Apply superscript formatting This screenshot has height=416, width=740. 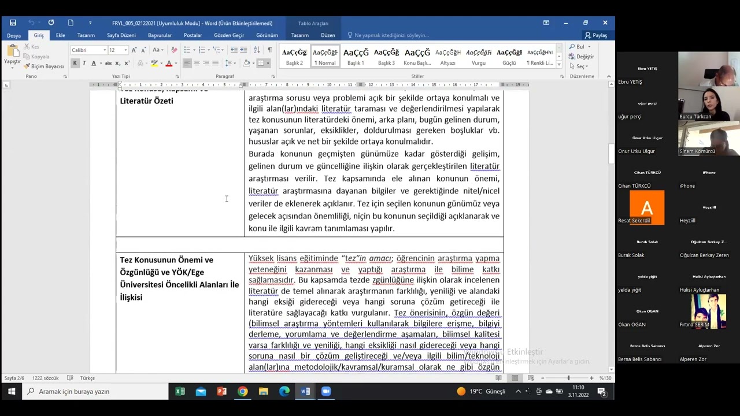click(127, 63)
